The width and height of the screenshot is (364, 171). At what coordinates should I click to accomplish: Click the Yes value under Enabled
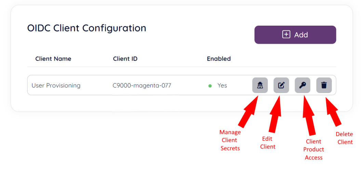coord(222,85)
